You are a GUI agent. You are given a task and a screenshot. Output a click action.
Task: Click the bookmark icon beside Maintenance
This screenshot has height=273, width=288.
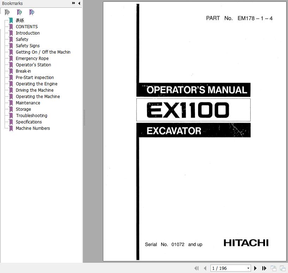11,103
